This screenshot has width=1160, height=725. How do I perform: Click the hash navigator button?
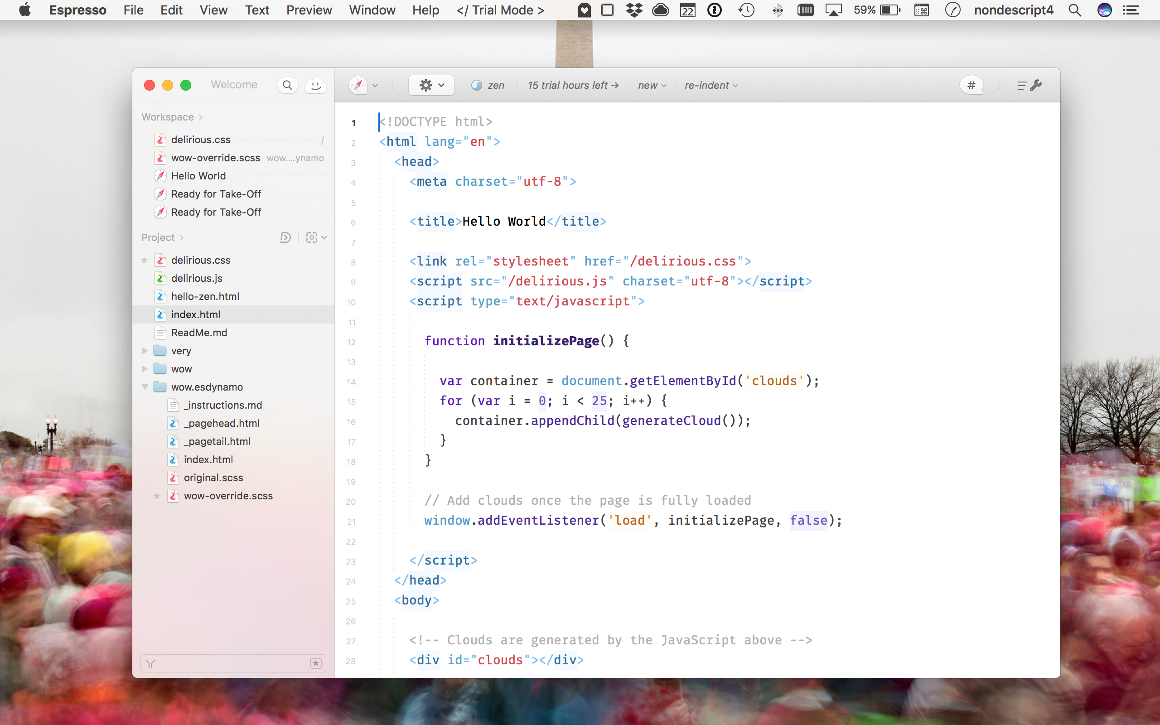(971, 85)
